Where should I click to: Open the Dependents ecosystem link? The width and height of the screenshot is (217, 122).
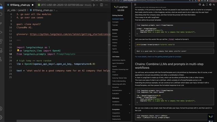116,116
